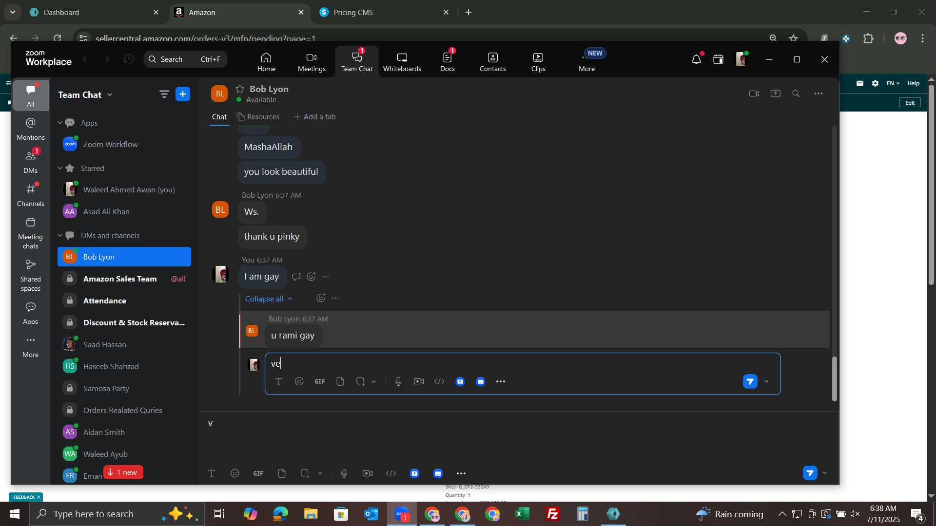Screen dimensions: 936x526
Task: Open screenshot dropdown in thread reply box
Action: 374,382
